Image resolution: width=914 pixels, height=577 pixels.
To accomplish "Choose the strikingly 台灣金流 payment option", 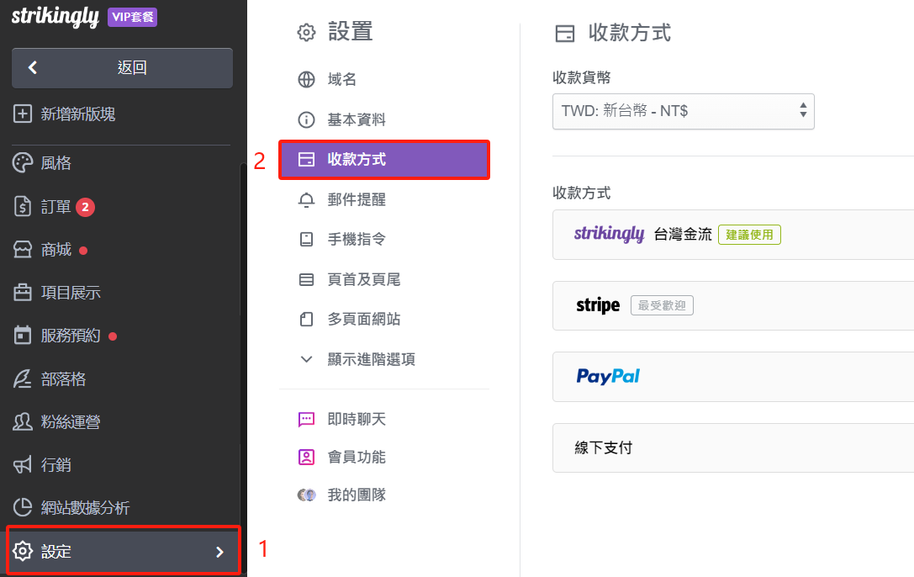I will coord(733,235).
